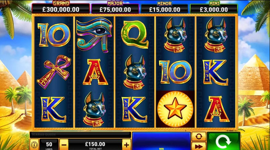
Task: Click the green Q symbol
Action: 135,34
